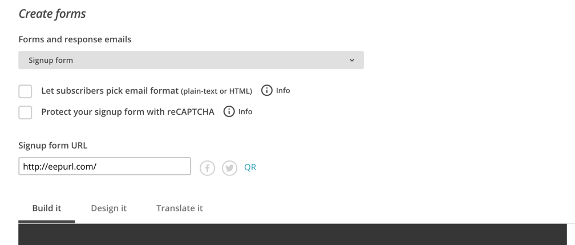Viewport: 575px width, 245px height.
Task: Click the 'Signup form URL' label
Action: point(53,146)
